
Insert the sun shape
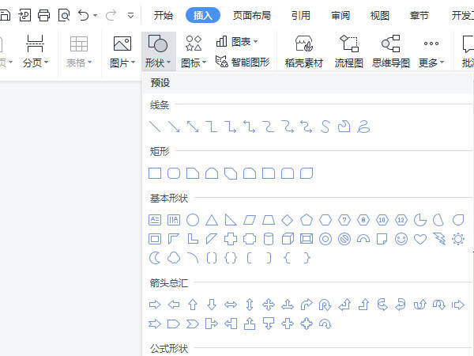coord(458,239)
